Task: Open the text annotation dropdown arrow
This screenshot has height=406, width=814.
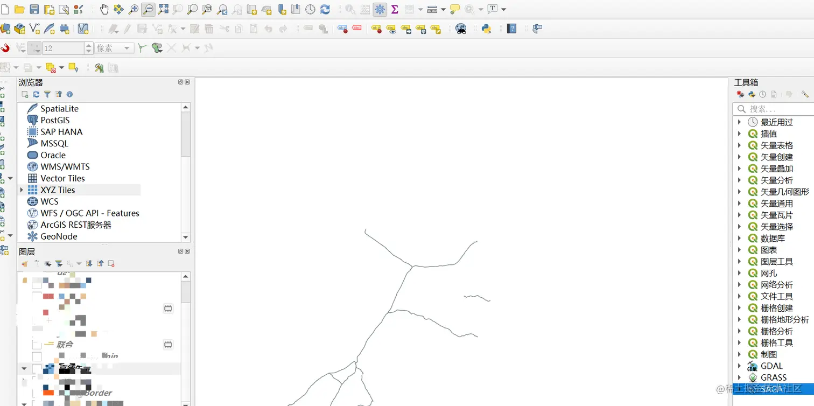Action: click(x=503, y=9)
